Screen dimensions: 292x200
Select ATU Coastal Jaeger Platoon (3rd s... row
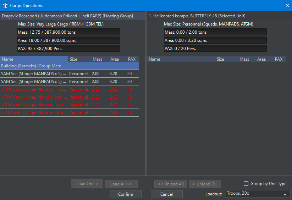[x=70, y=105]
